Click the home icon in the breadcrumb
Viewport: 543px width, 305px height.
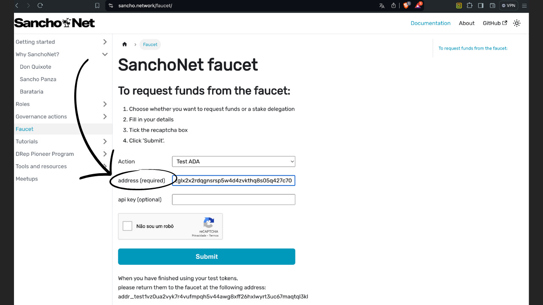(124, 44)
